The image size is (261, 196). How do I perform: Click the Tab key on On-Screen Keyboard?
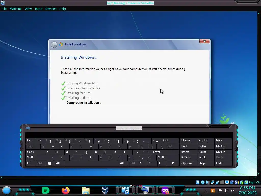[33, 146]
